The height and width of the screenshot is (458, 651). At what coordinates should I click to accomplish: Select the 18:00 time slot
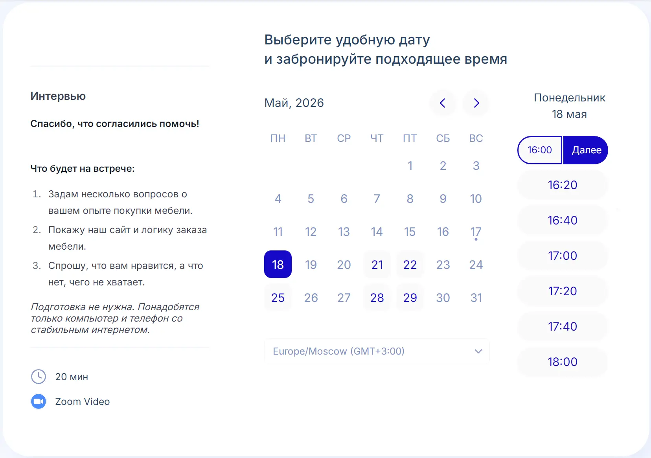563,362
